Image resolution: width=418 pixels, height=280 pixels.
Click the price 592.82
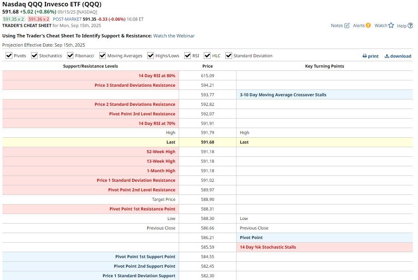(208, 105)
